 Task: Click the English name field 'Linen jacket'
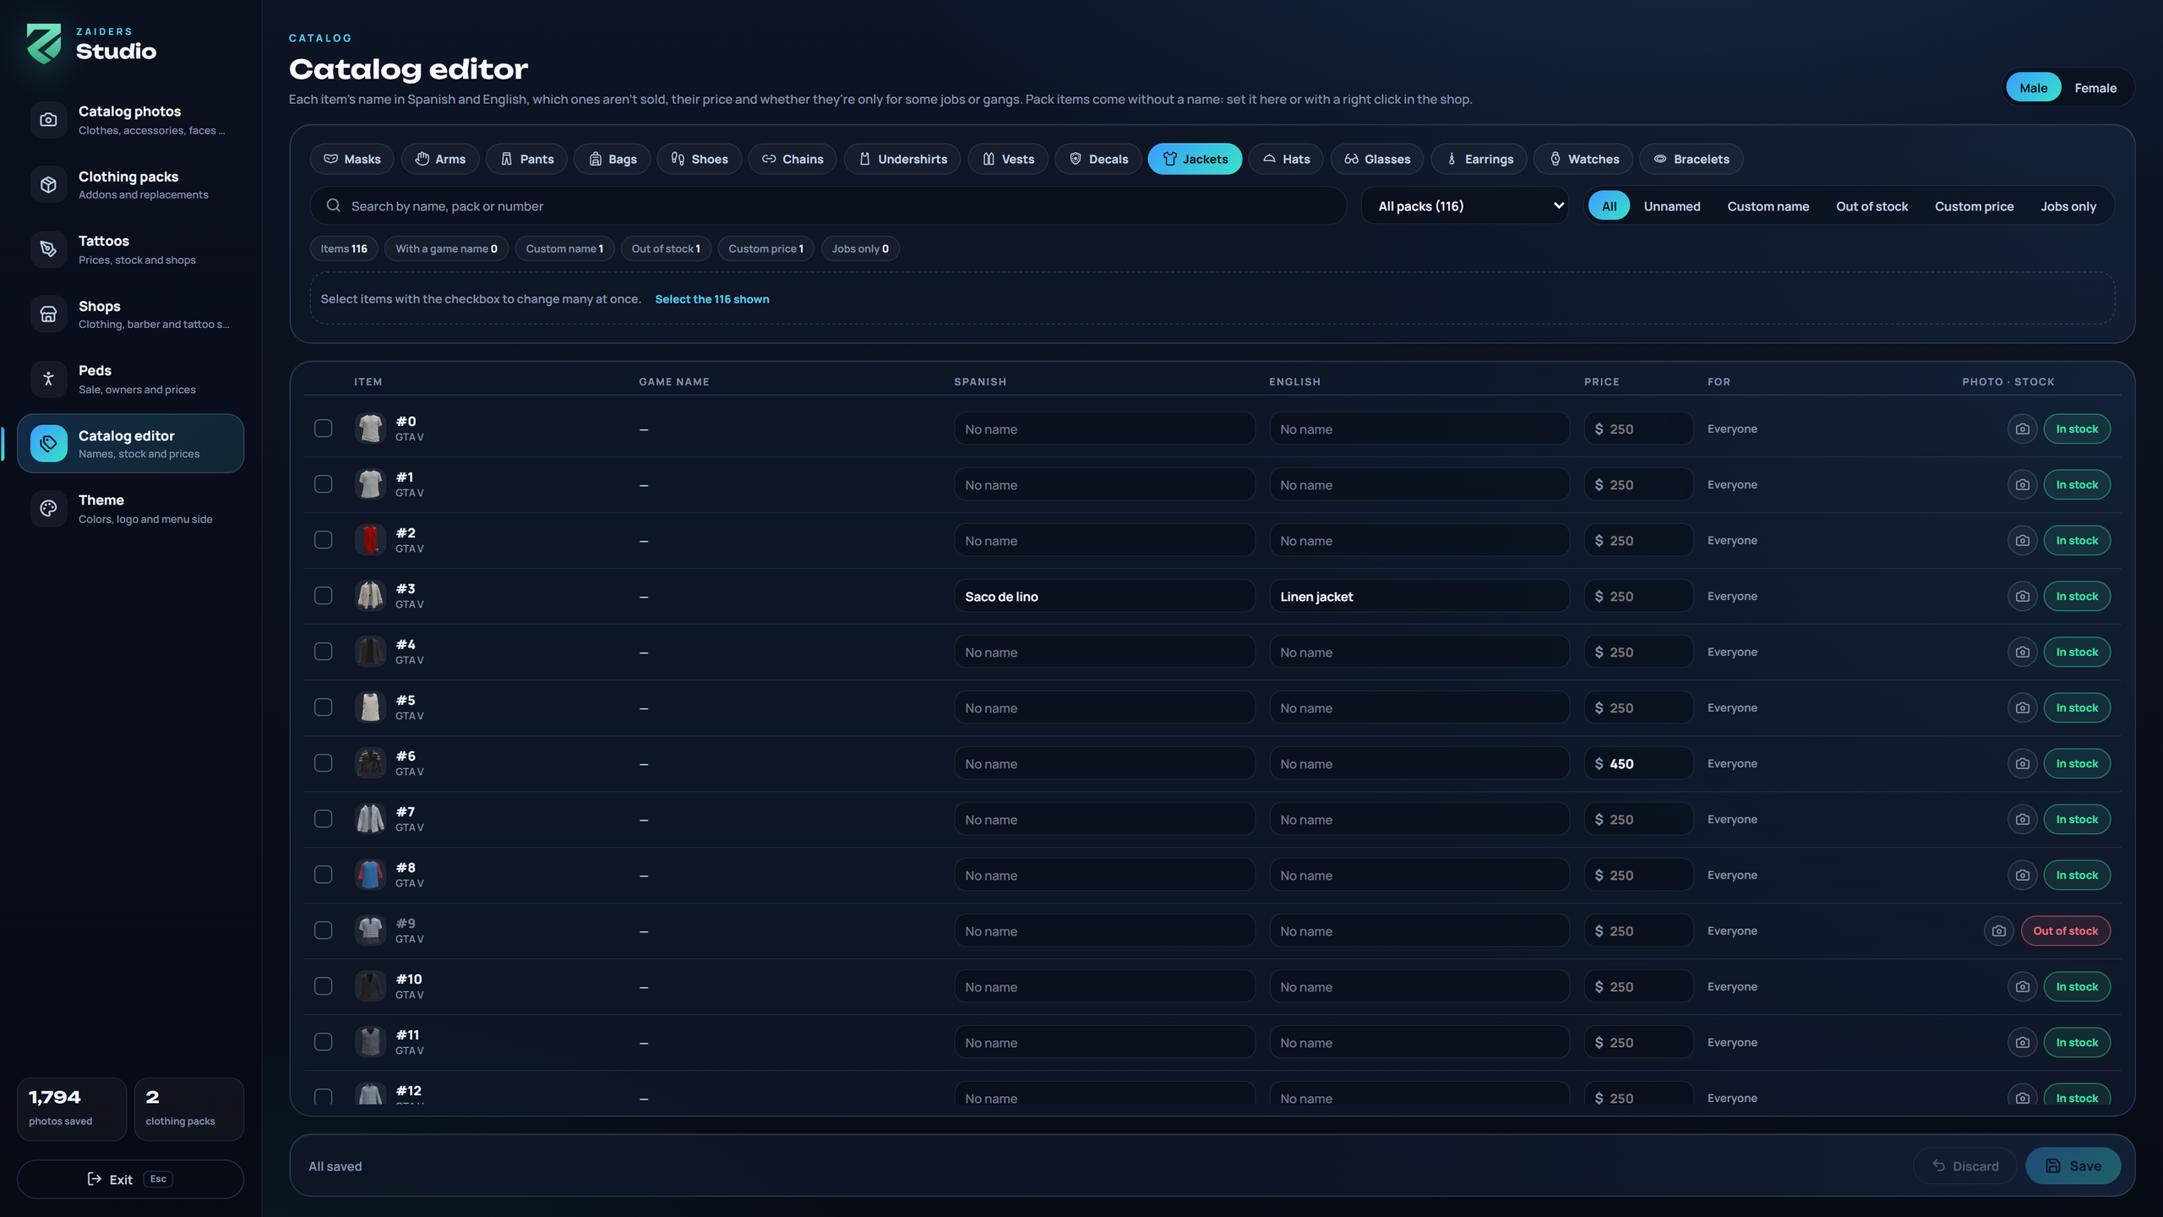(1419, 597)
